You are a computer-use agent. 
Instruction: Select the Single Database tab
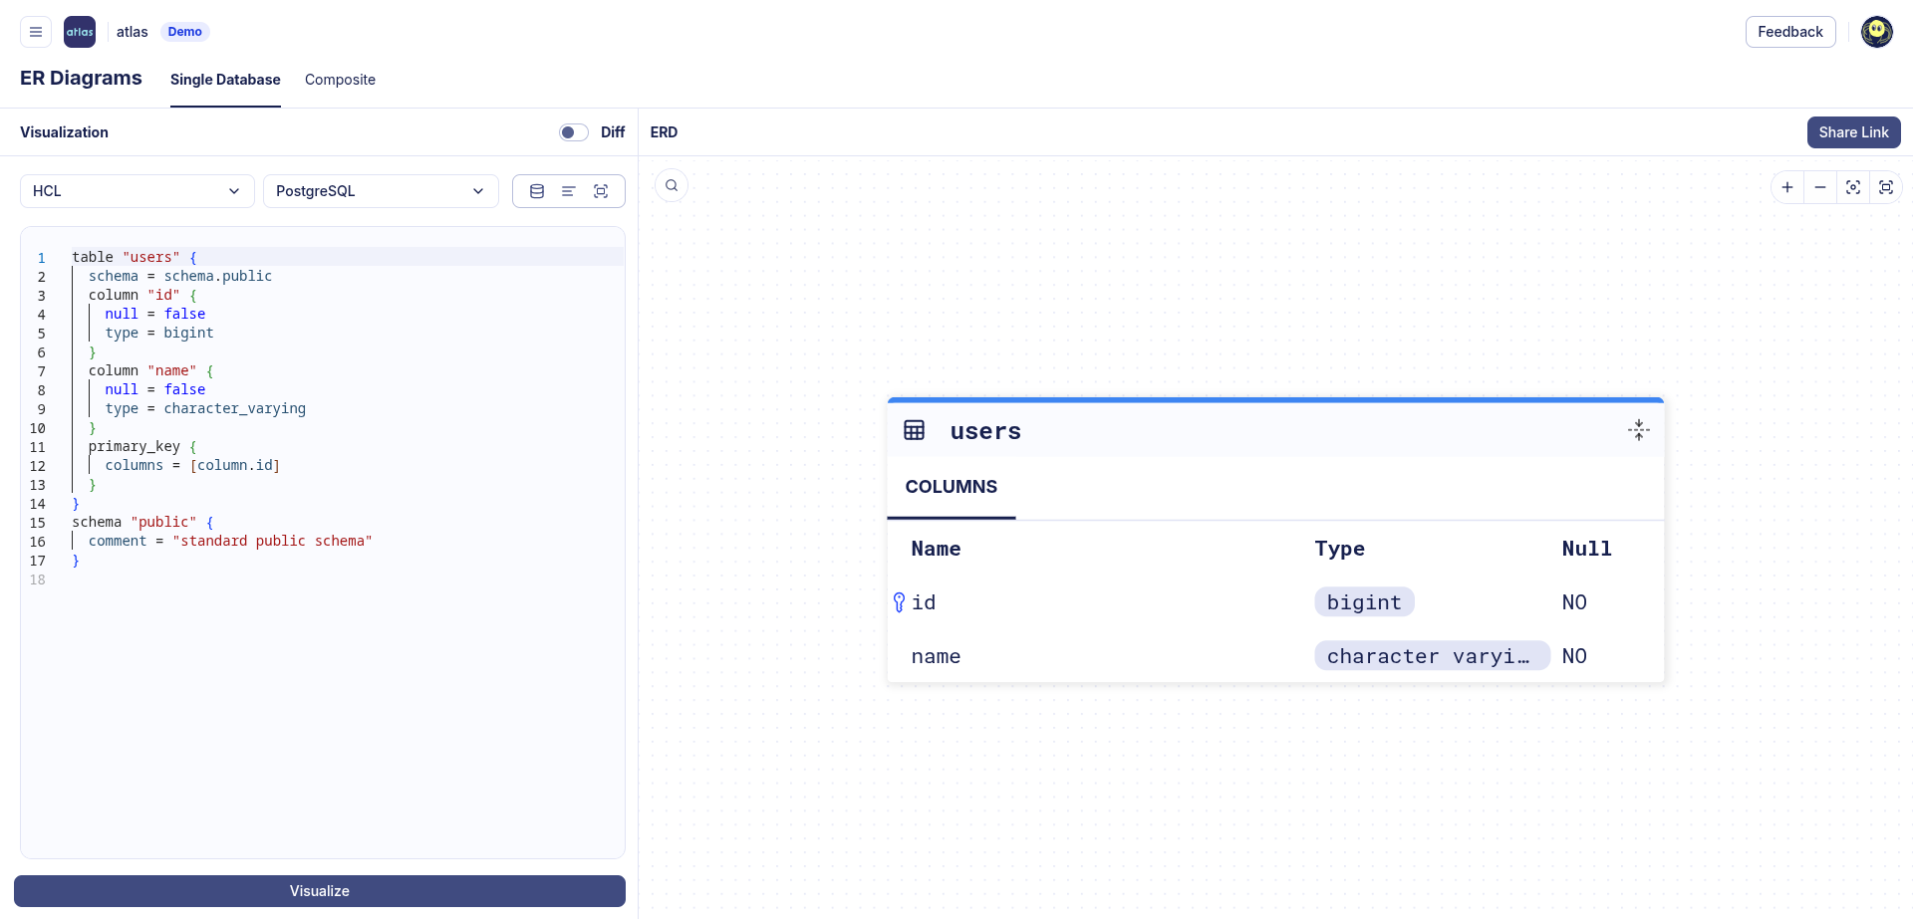[x=225, y=80]
